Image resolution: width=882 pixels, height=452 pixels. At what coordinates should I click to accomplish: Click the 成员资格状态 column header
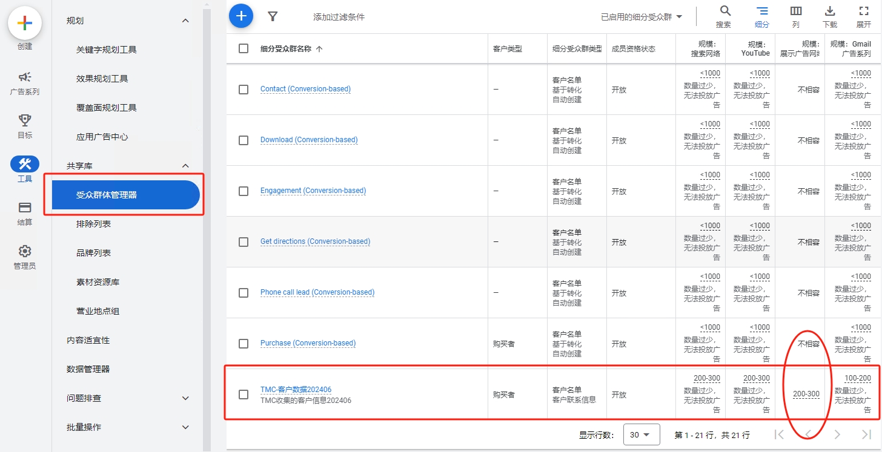[634, 49]
